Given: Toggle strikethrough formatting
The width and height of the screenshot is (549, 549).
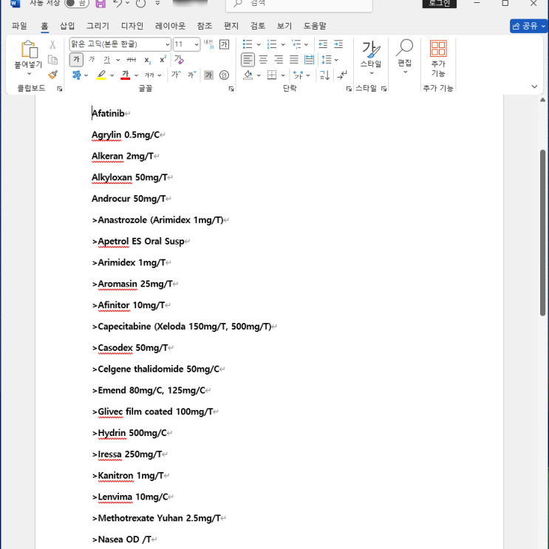Looking at the screenshot, I should (x=132, y=60).
